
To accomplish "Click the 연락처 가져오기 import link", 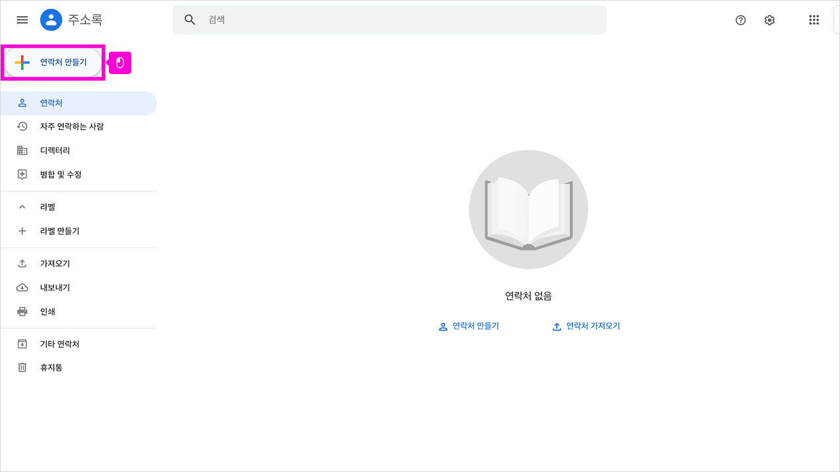I will (586, 326).
